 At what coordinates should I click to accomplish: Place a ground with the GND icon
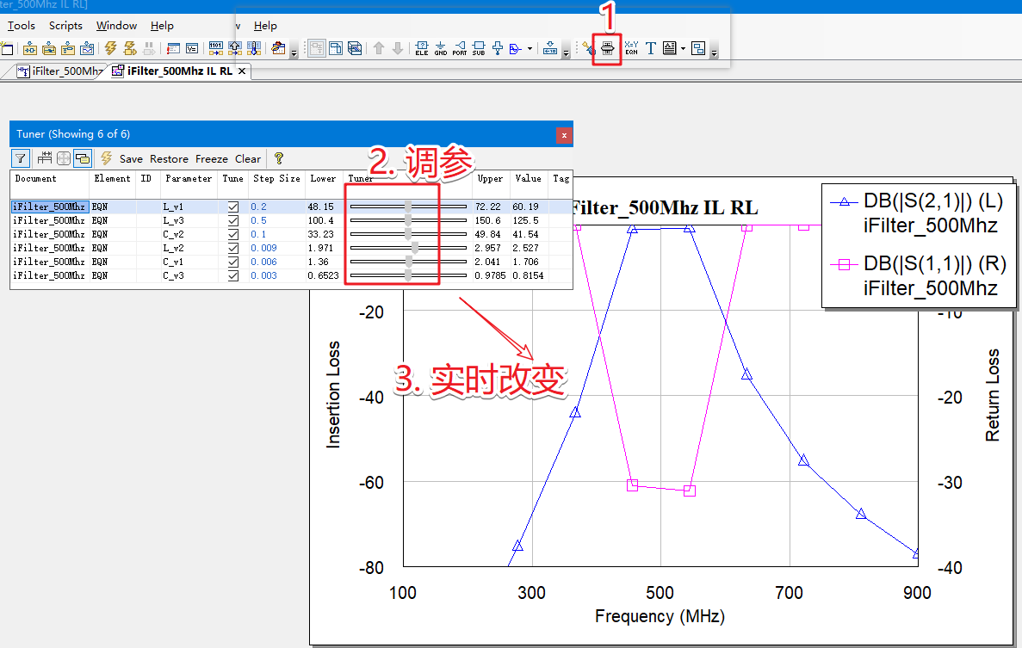[441, 48]
